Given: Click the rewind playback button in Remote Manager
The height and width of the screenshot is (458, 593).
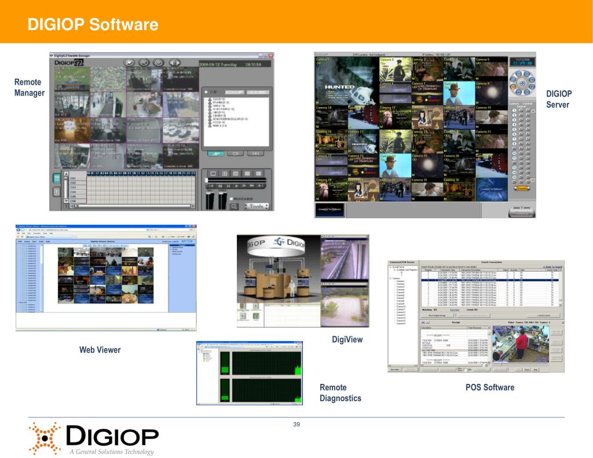Looking at the screenshot, I should tap(219, 186).
